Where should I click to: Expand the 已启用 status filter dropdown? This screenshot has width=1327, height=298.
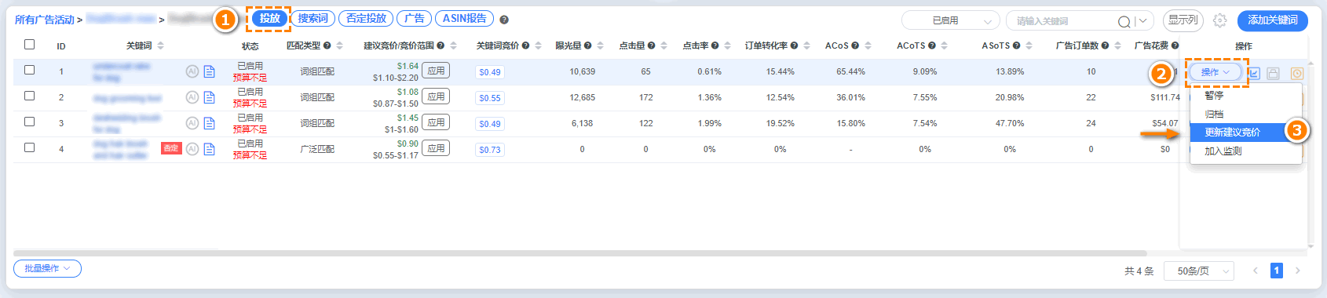(x=951, y=20)
